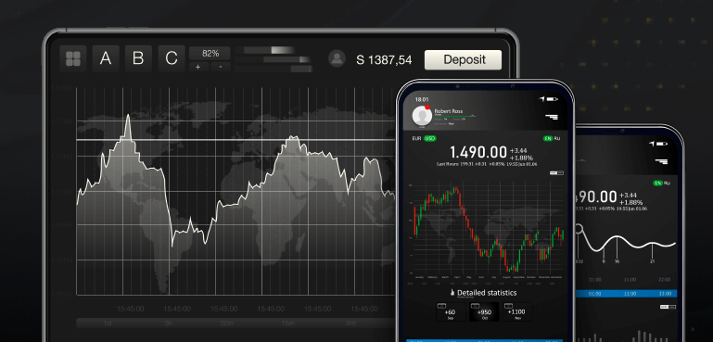This screenshot has height=342, width=713.
Task: Click the 18:01 clock on front phone
Action: tap(422, 98)
